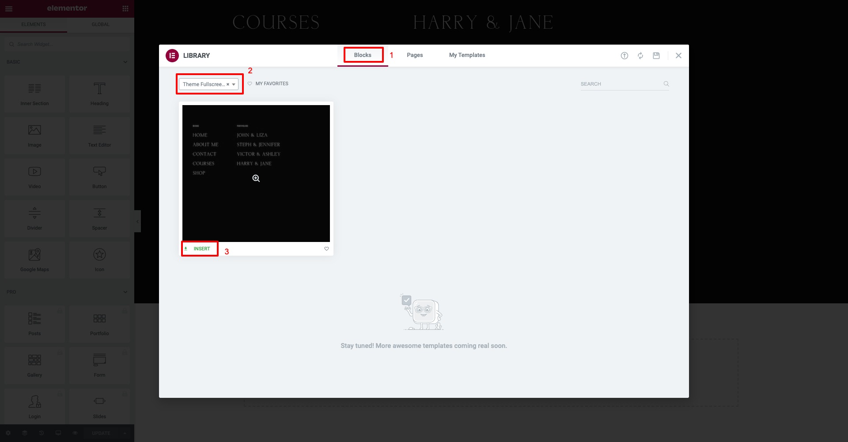The height and width of the screenshot is (442, 848).
Task: Click the Update button
Action: coord(101,433)
